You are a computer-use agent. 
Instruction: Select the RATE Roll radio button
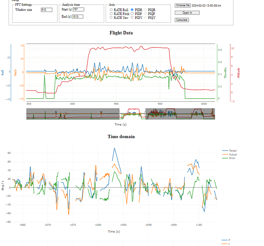click(111, 10)
